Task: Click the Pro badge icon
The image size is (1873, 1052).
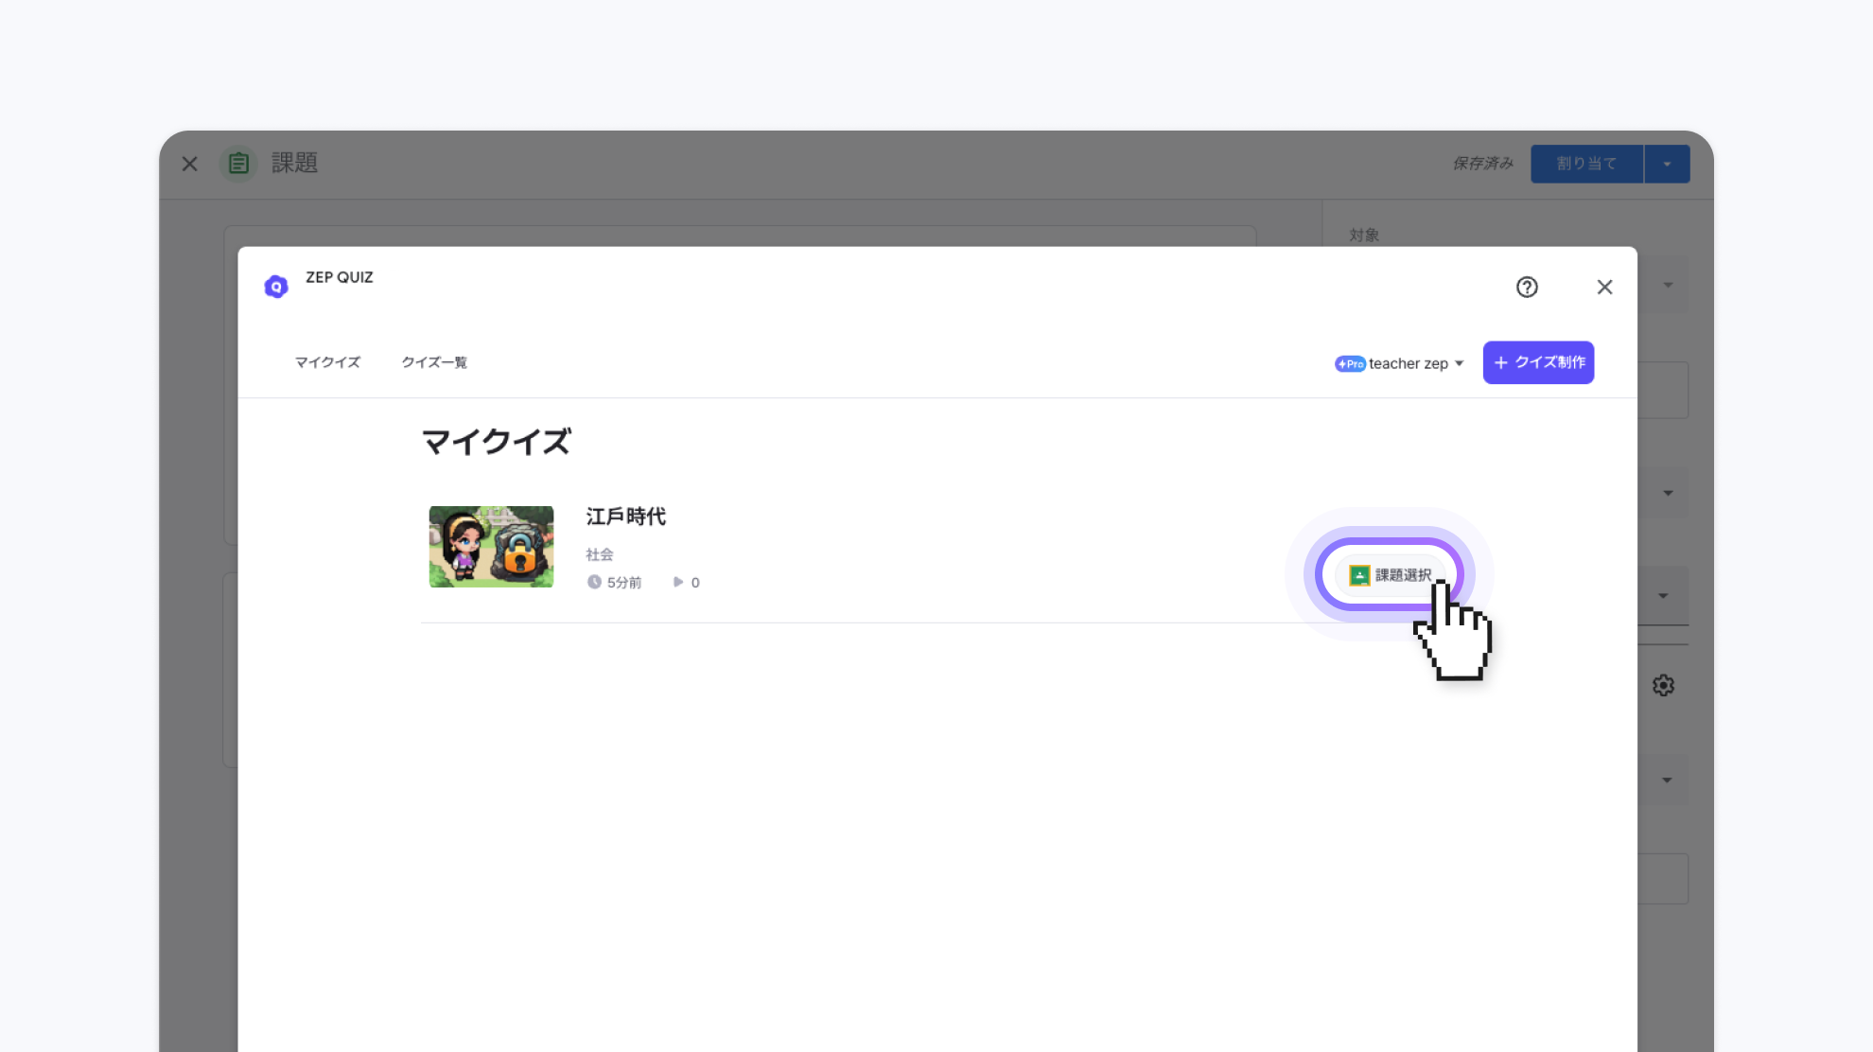Action: tap(1350, 363)
